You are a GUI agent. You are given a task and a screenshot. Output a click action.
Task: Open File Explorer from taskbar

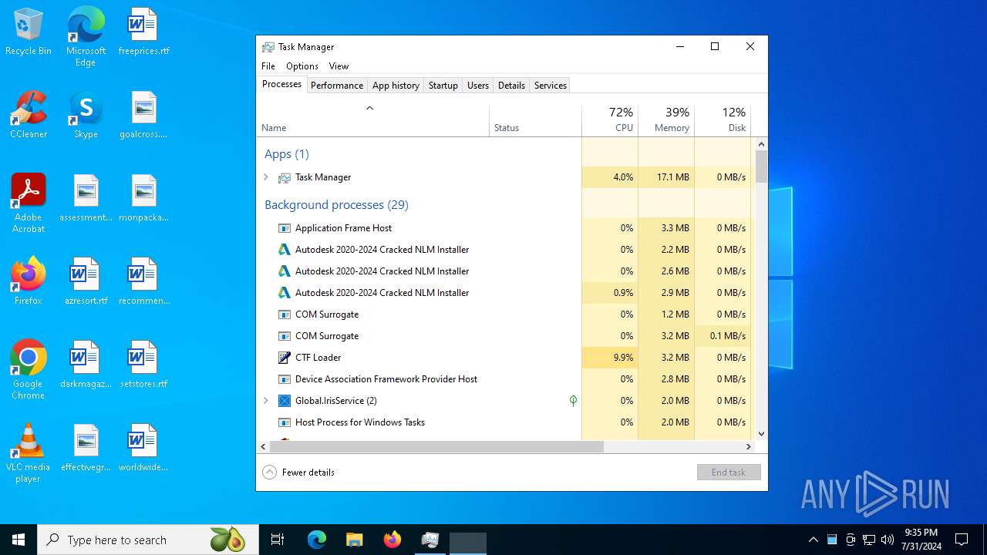click(x=354, y=540)
